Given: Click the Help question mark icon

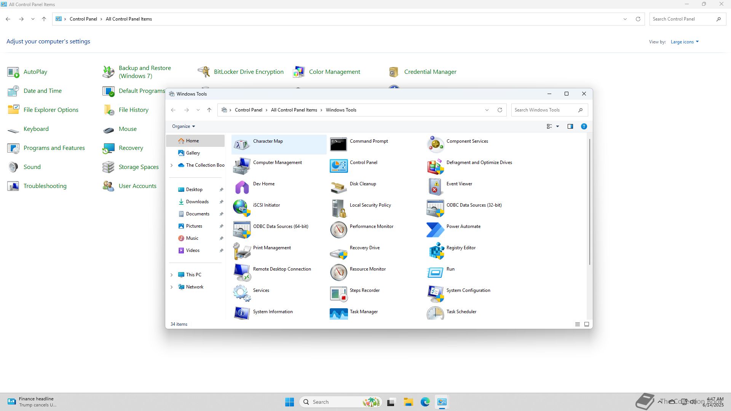Looking at the screenshot, I should (584, 126).
